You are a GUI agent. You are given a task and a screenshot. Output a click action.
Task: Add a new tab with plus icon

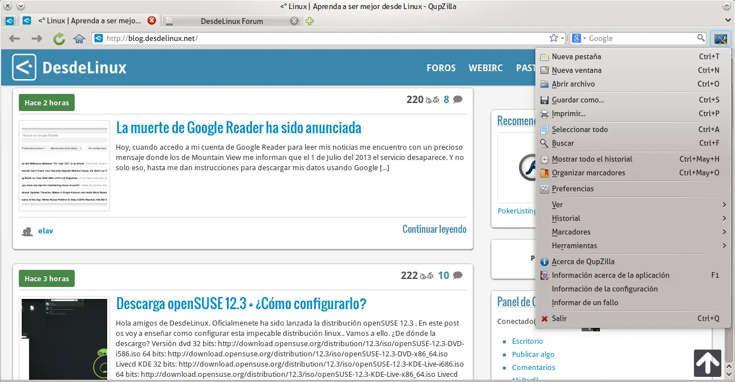(310, 21)
